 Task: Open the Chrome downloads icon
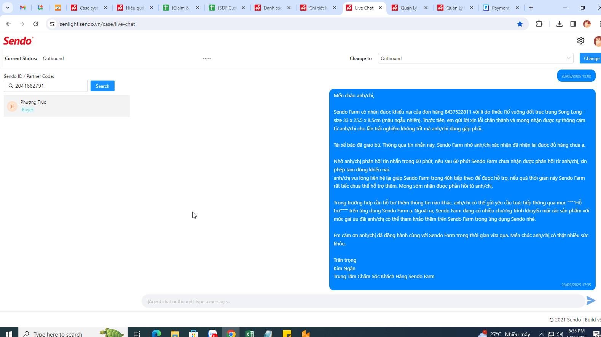coord(559,24)
